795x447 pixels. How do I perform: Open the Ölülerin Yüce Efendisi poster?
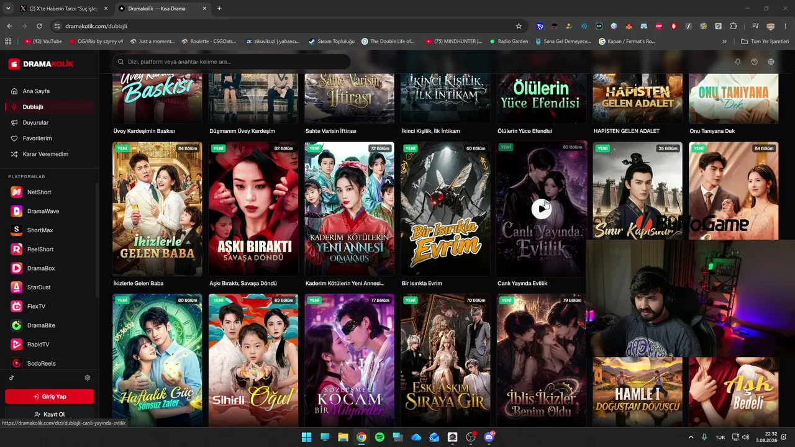coord(542,99)
